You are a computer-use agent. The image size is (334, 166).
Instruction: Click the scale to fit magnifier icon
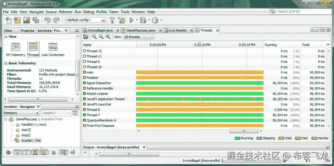108,37
